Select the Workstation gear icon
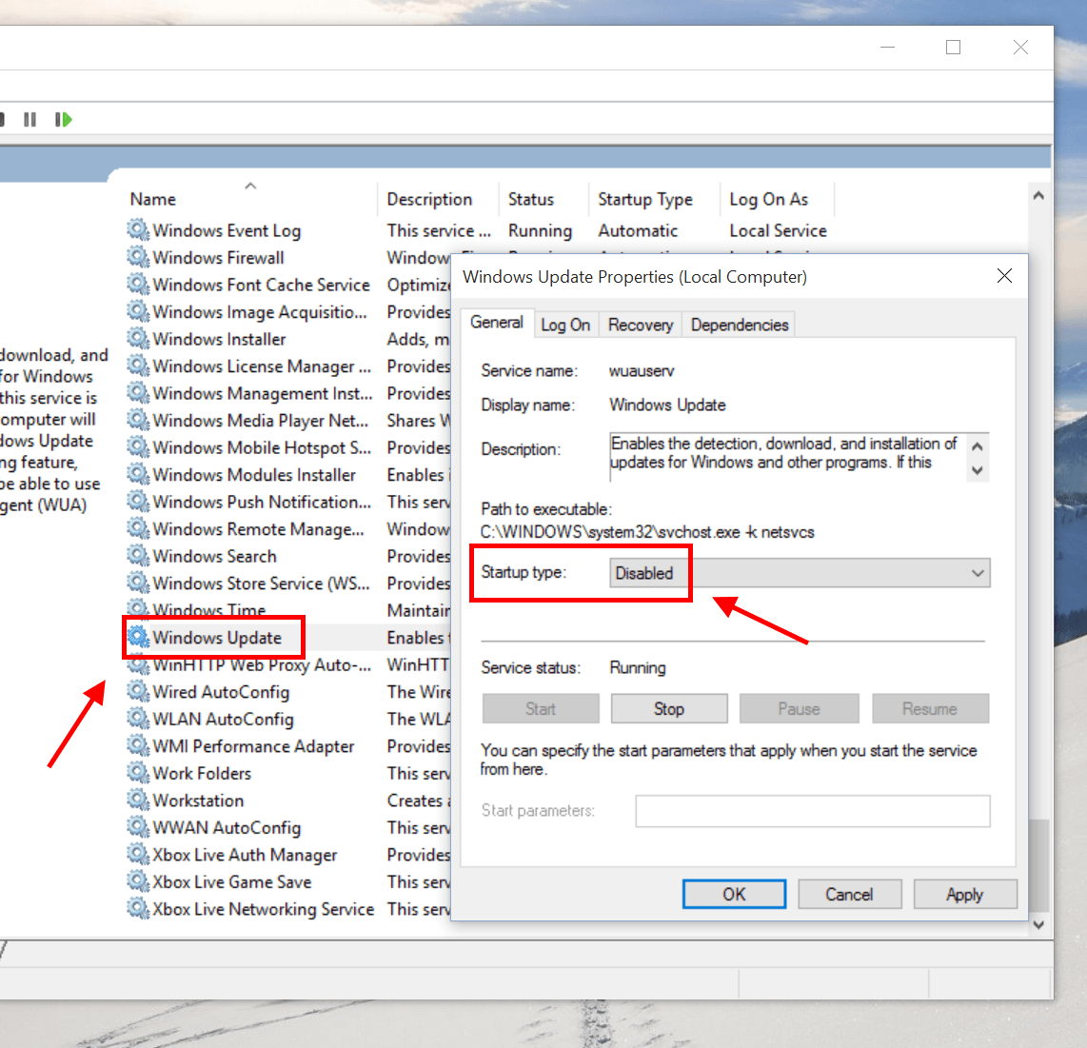This screenshot has height=1048, width=1087. coord(139,800)
